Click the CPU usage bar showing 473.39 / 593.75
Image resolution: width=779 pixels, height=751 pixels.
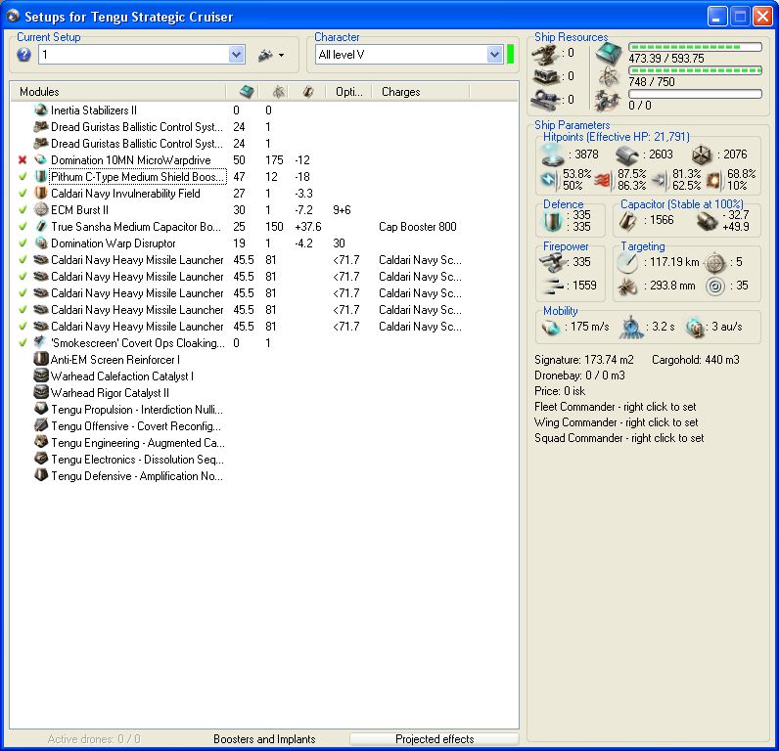(695, 47)
